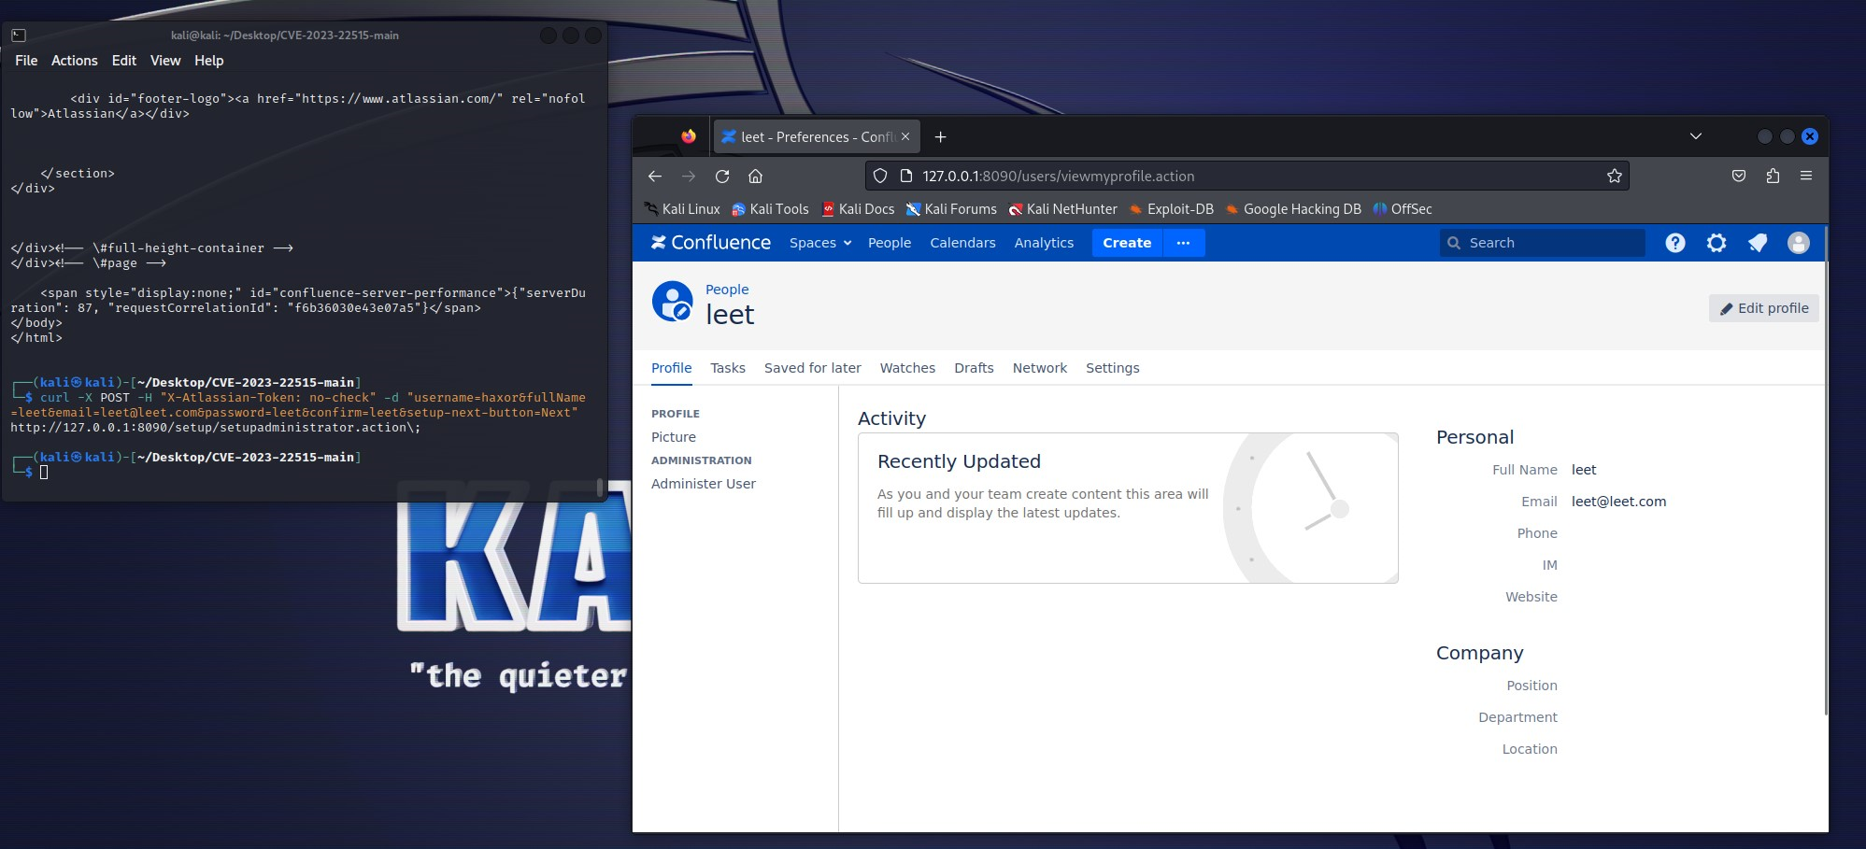Click the Save to Pocket icon

pyautogui.click(x=1739, y=176)
